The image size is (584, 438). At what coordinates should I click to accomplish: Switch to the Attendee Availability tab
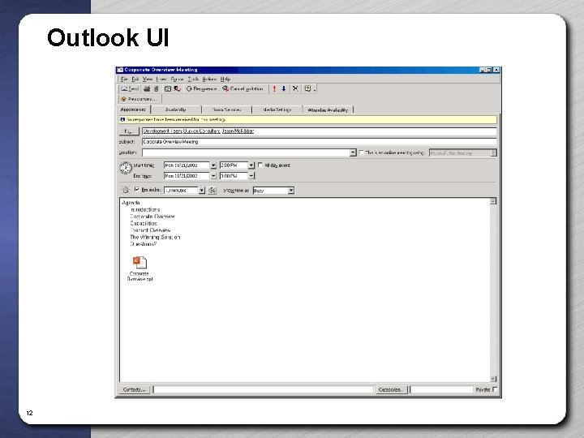click(328, 109)
